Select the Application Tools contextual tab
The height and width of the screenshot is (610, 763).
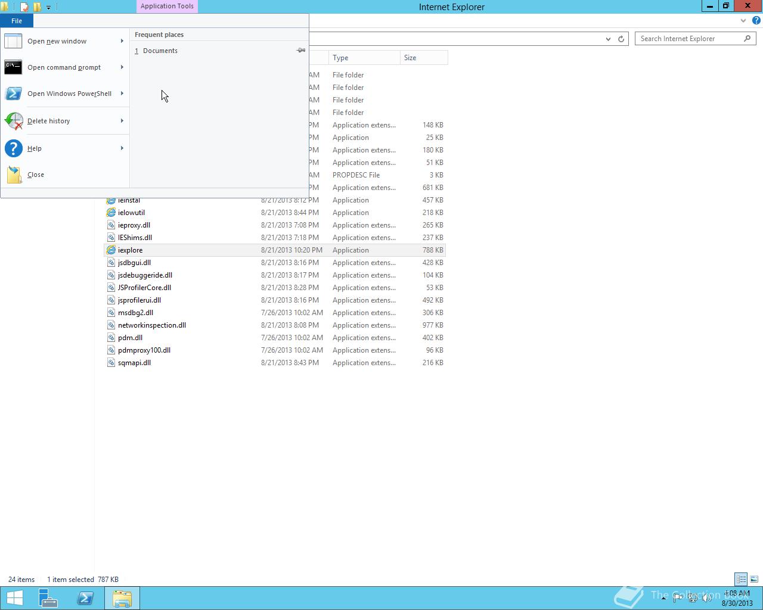(x=167, y=7)
